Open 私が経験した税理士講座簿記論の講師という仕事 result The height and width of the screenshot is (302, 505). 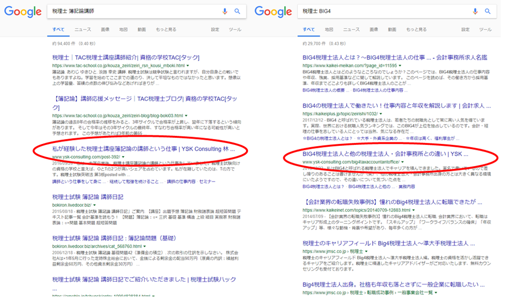pos(144,149)
